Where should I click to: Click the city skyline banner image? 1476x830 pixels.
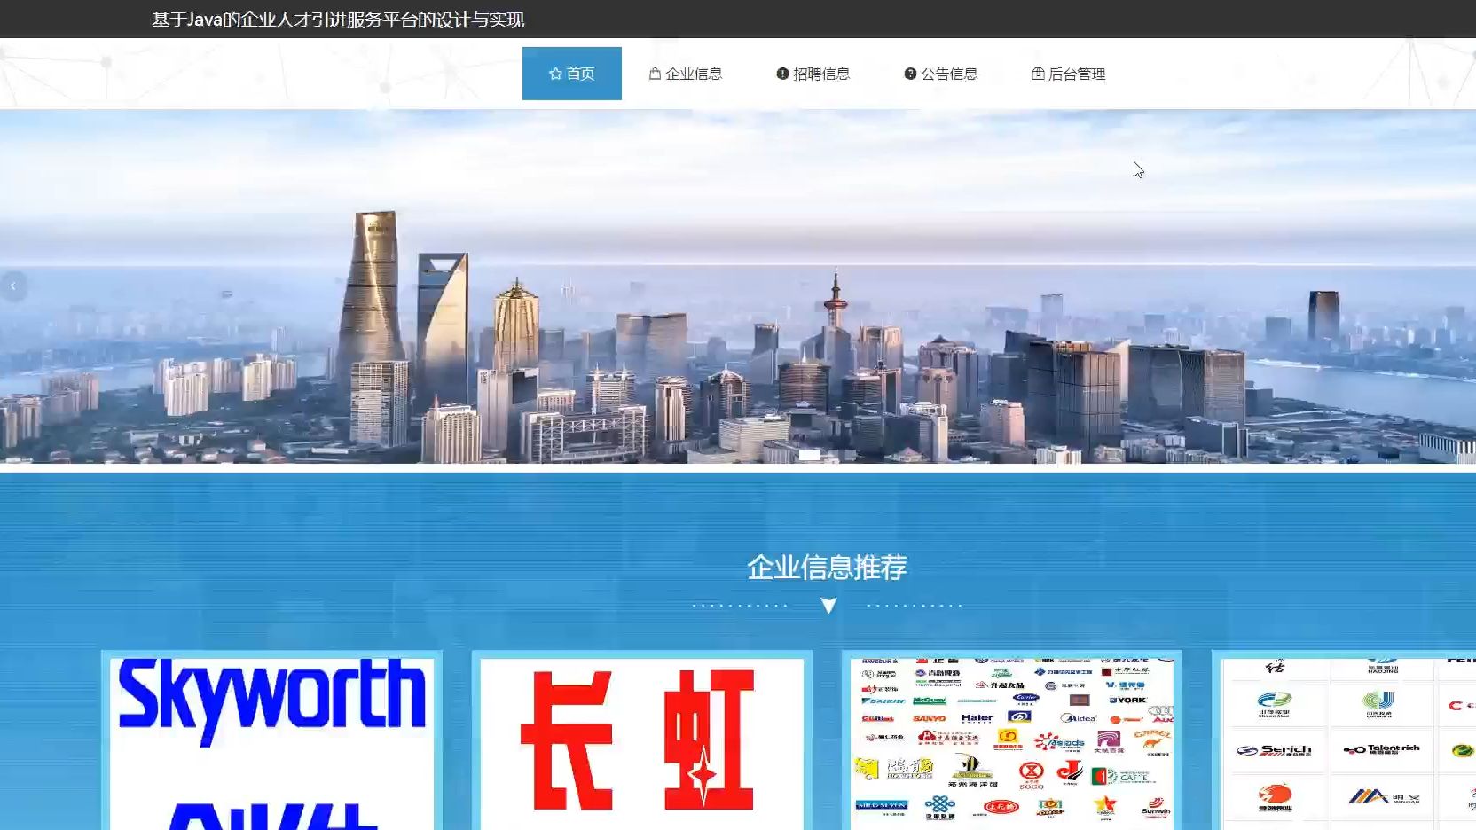(738, 286)
